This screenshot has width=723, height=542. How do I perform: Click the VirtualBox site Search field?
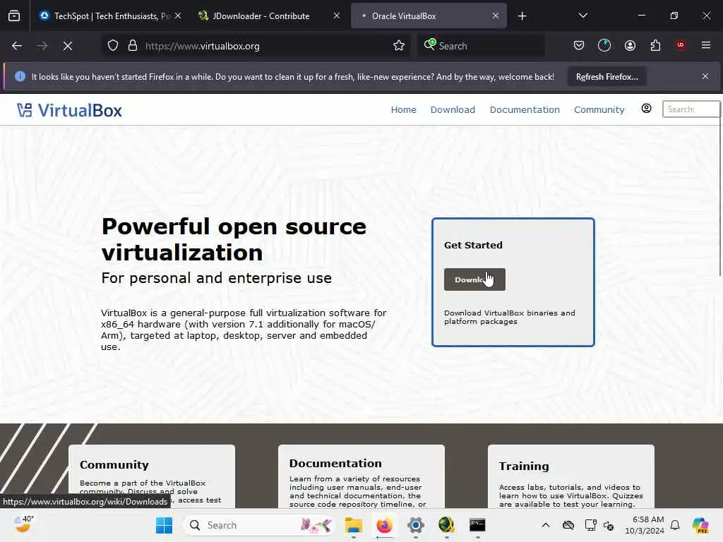click(691, 109)
